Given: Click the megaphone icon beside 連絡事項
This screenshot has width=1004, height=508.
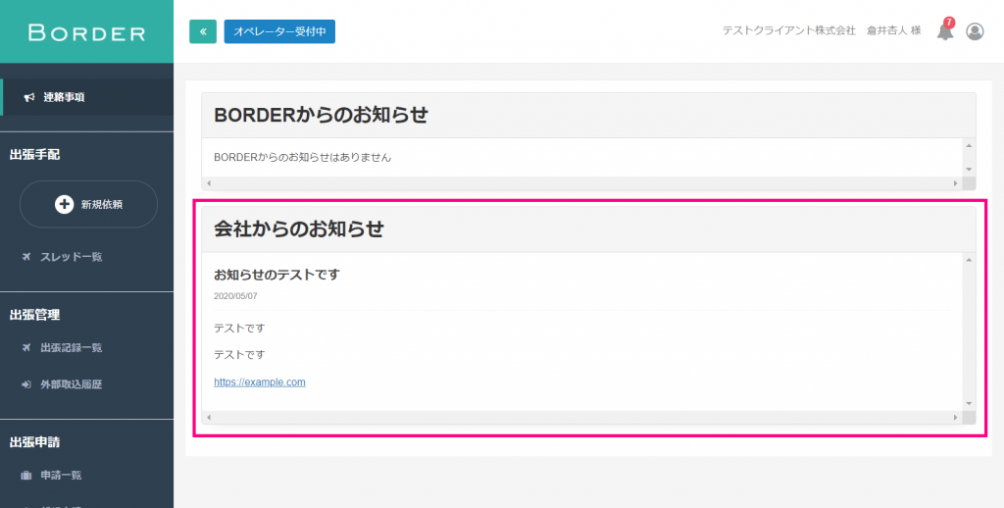Looking at the screenshot, I should 28,97.
